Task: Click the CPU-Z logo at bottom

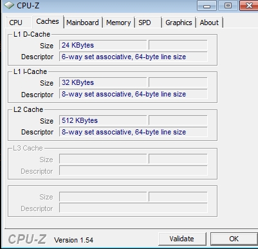Action: click(x=27, y=239)
